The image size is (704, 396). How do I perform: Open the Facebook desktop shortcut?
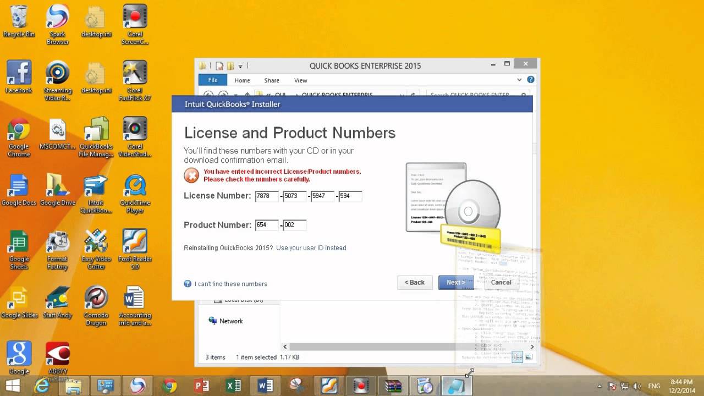tap(19, 77)
